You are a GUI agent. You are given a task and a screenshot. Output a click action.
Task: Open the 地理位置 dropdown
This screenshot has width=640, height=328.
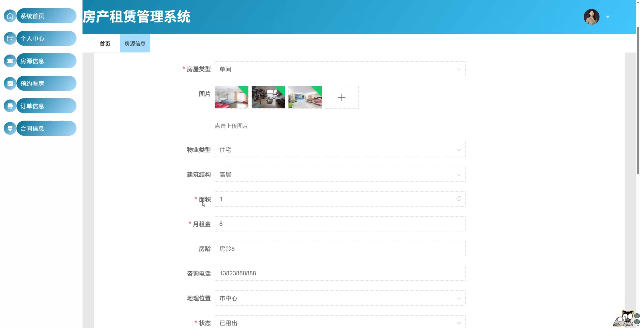[340, 298]
